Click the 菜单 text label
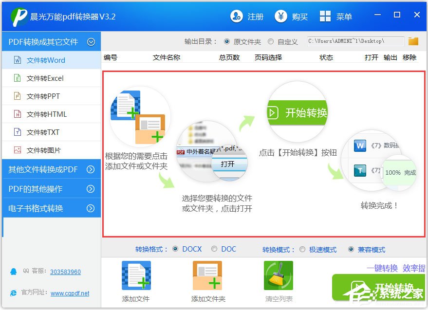Screen dimensions: 428x310 (x=344, y=17)
